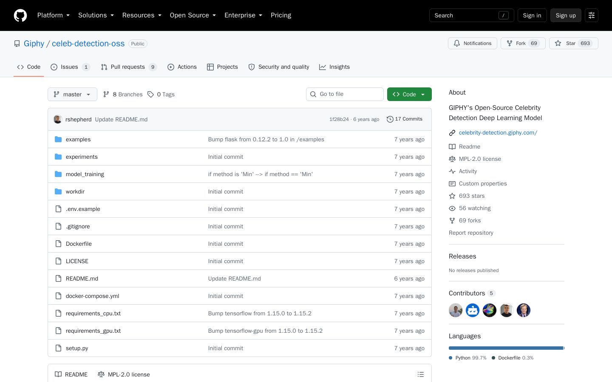Viewport: 612px width, 382px height.
Task: Open the header settings sliders icon
Action: pyautogui.click(x=592, y=15)
